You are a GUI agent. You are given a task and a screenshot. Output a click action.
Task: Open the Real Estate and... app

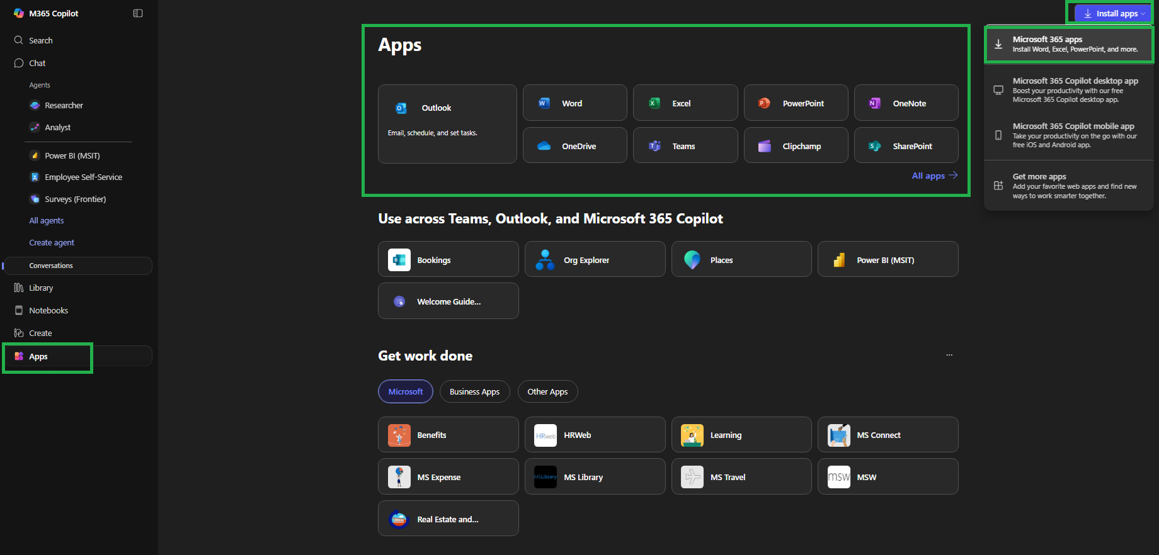[x=448, y=519]
